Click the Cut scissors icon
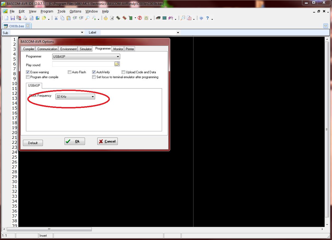This screenshot has width=332, height=240. (x=56, y=18)
